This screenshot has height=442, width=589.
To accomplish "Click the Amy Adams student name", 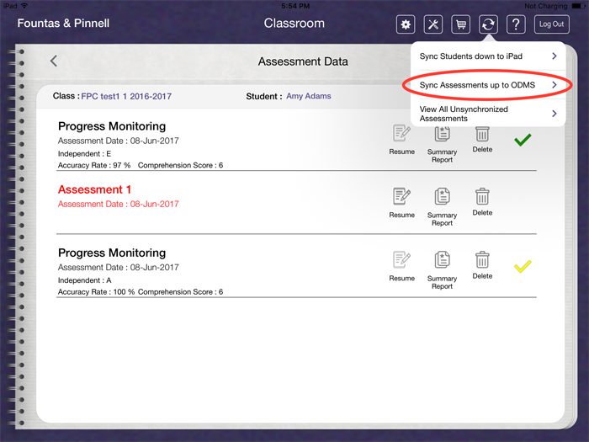I will click(308, 97).
